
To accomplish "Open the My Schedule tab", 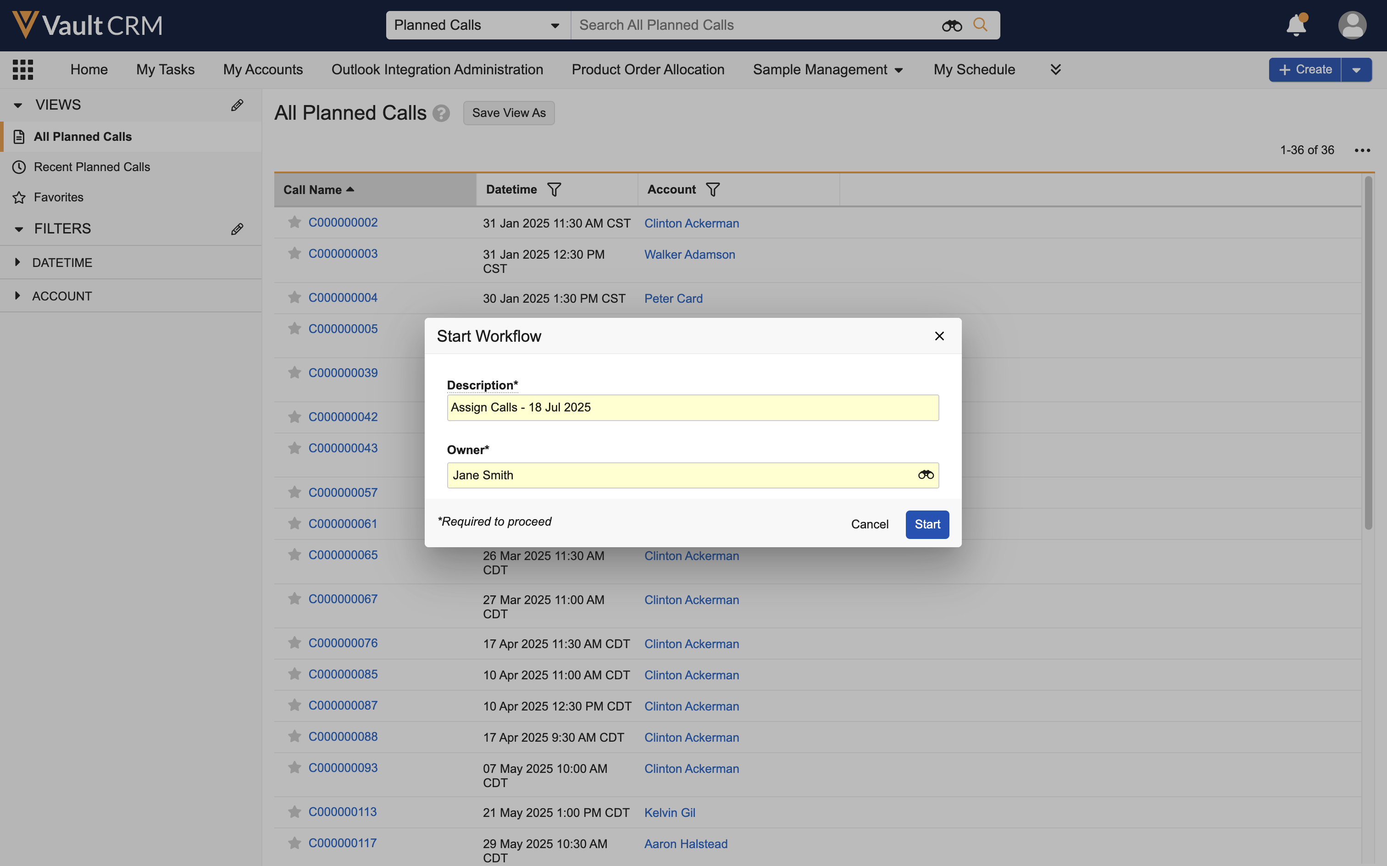I will tap(974, 69).
